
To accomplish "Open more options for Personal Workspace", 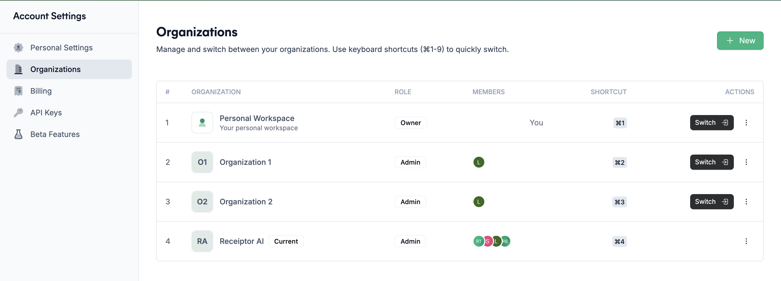I will click(746, 123).
